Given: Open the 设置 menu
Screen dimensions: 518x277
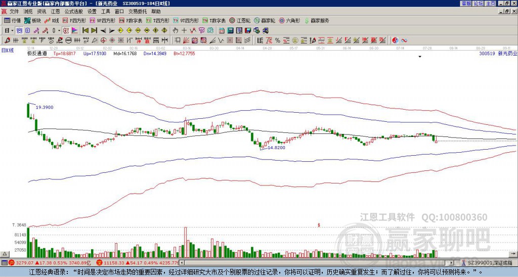Looking at the screenshot, I should click(92, 12).
